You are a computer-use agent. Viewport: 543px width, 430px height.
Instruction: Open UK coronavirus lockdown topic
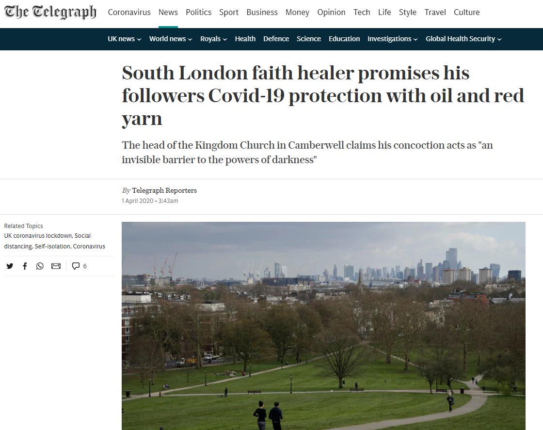(x=38, y=236)
